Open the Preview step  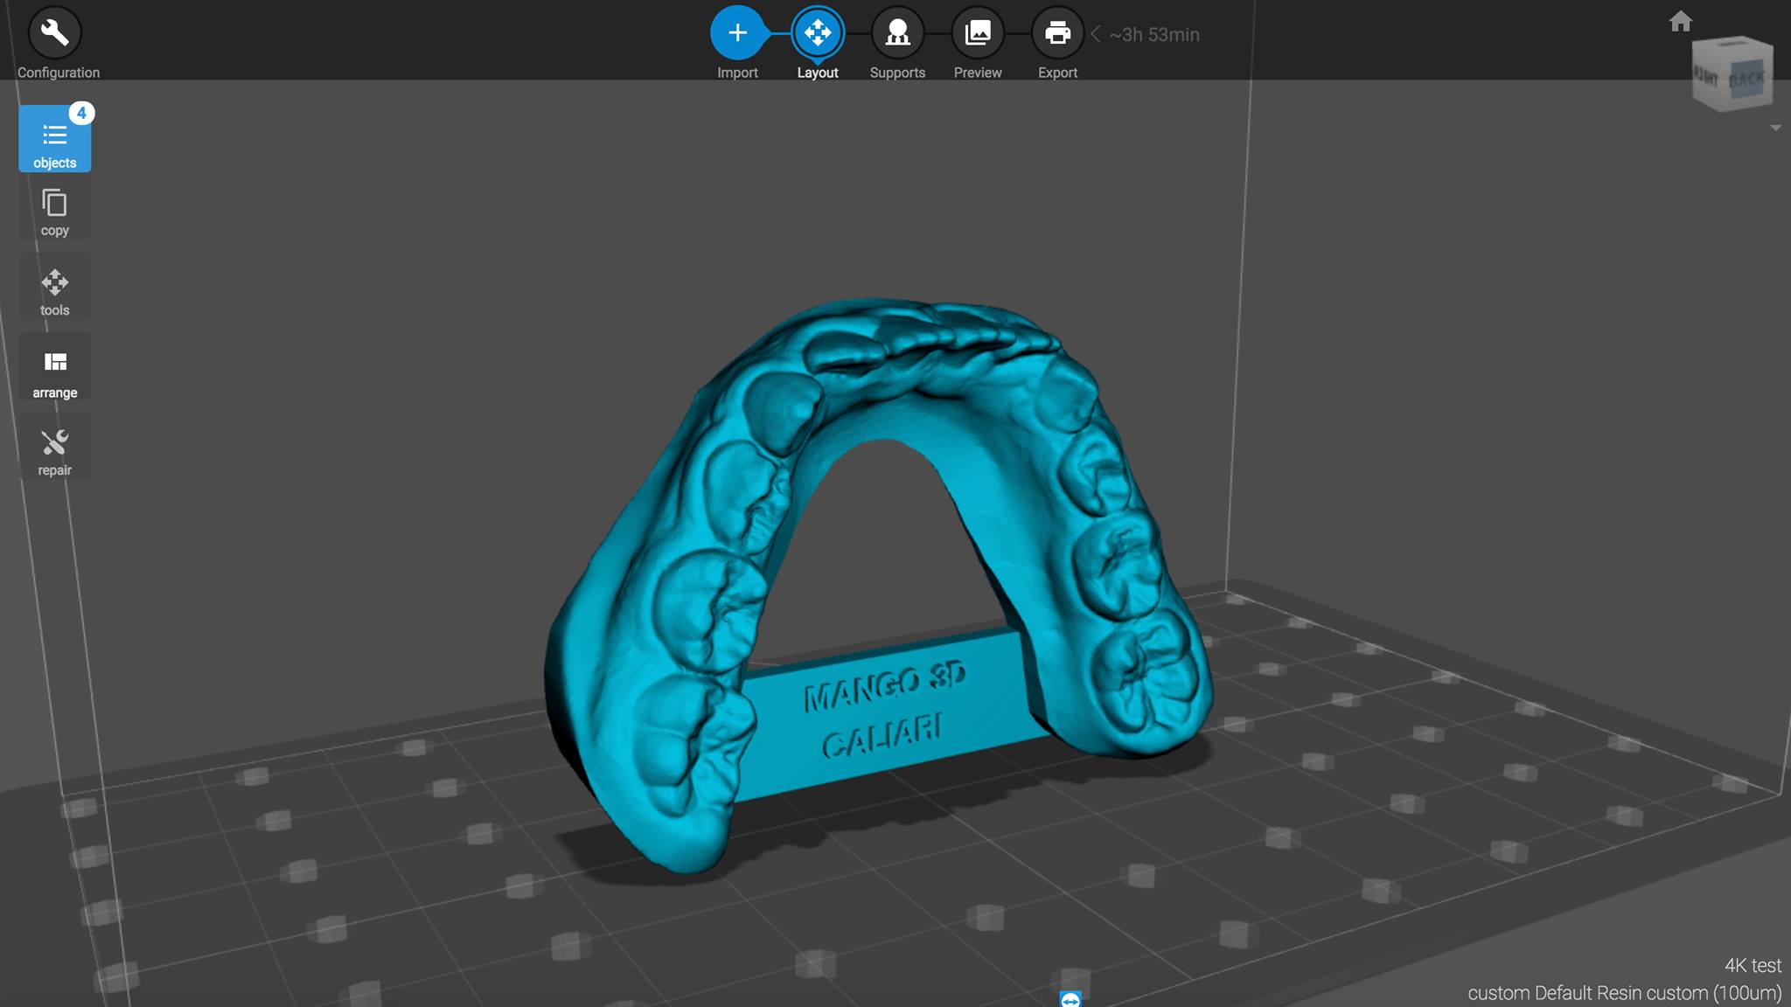pyautogui.click(x=978, y=33)
